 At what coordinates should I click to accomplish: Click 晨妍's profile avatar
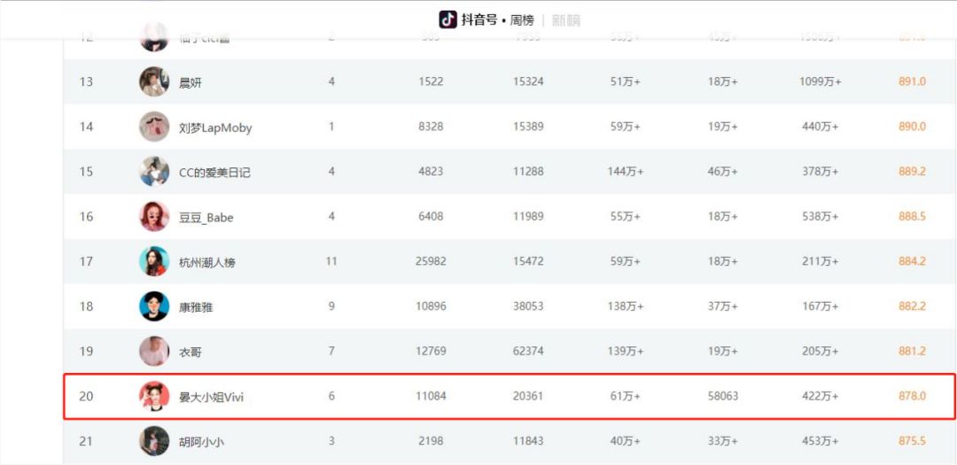click(x=154, y=81)
